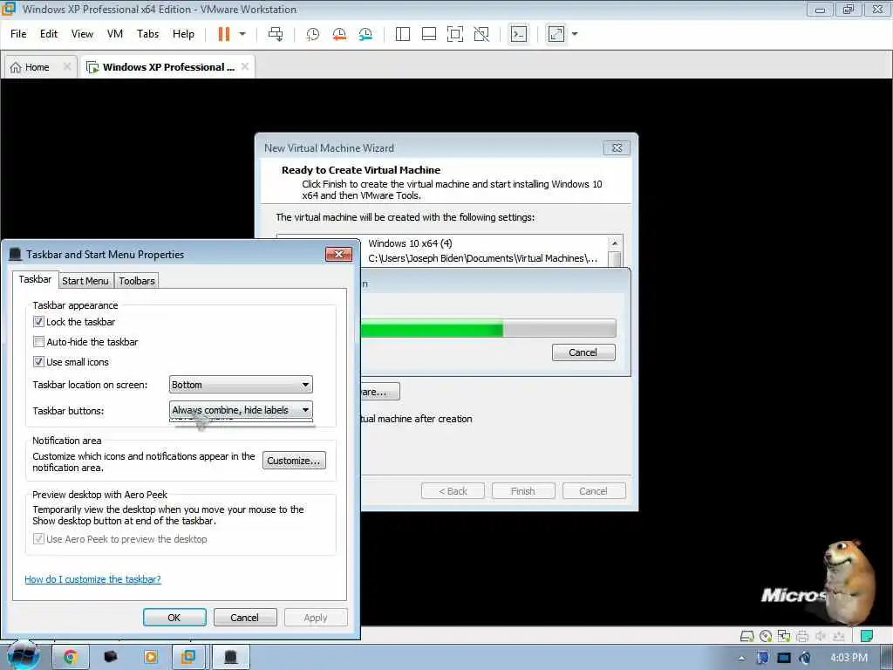The image size is (893, 670).
Task: Click the Send Ctrl+Alt+Del toolbar icon
Action: tap(276, 34)
